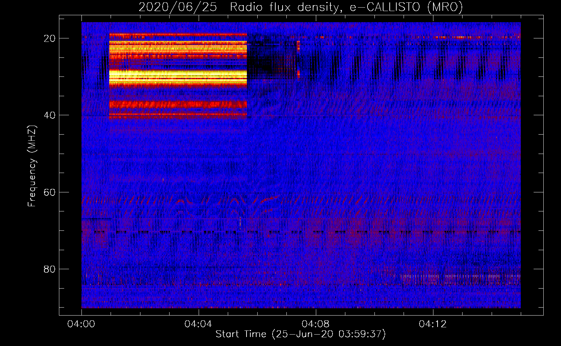
Task: Click the '04:12' time tick label
Action: pos(433,324)
